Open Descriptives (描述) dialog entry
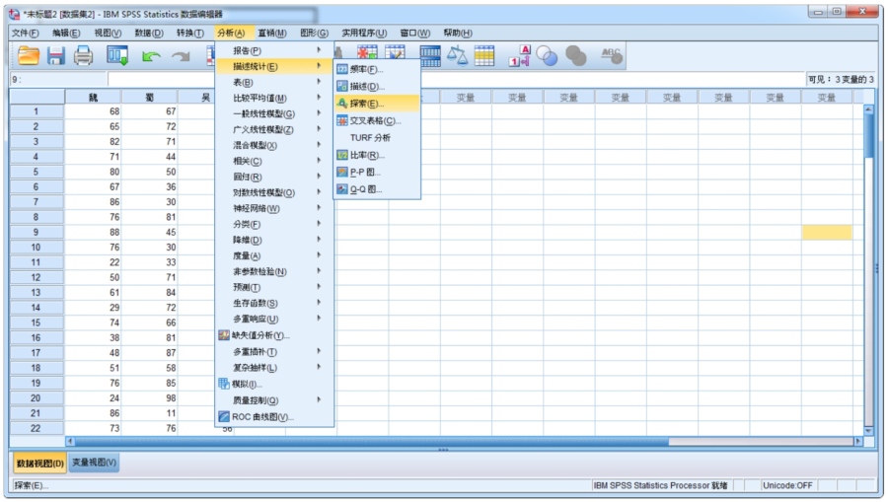This screenshot has height=502, width=888. 377,86
